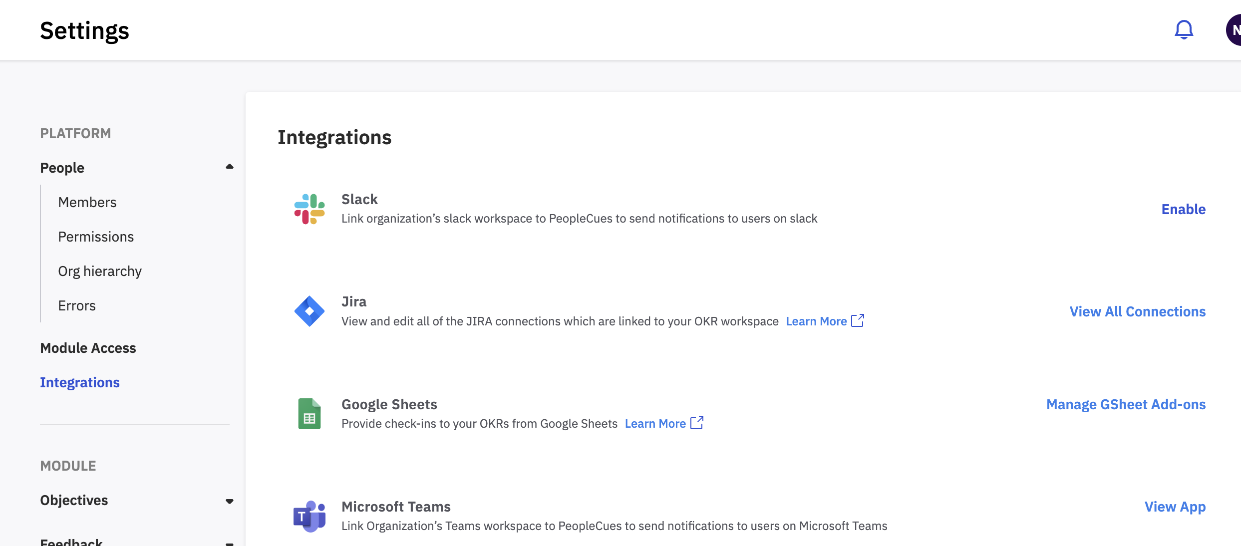Go to Org hierarchy
Image resolution: width=1241 pixels, height=546 pixels.
(100, 271)
